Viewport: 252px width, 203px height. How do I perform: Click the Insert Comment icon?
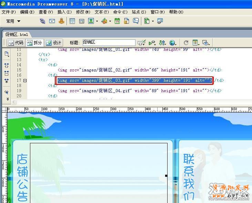[136, 21]
